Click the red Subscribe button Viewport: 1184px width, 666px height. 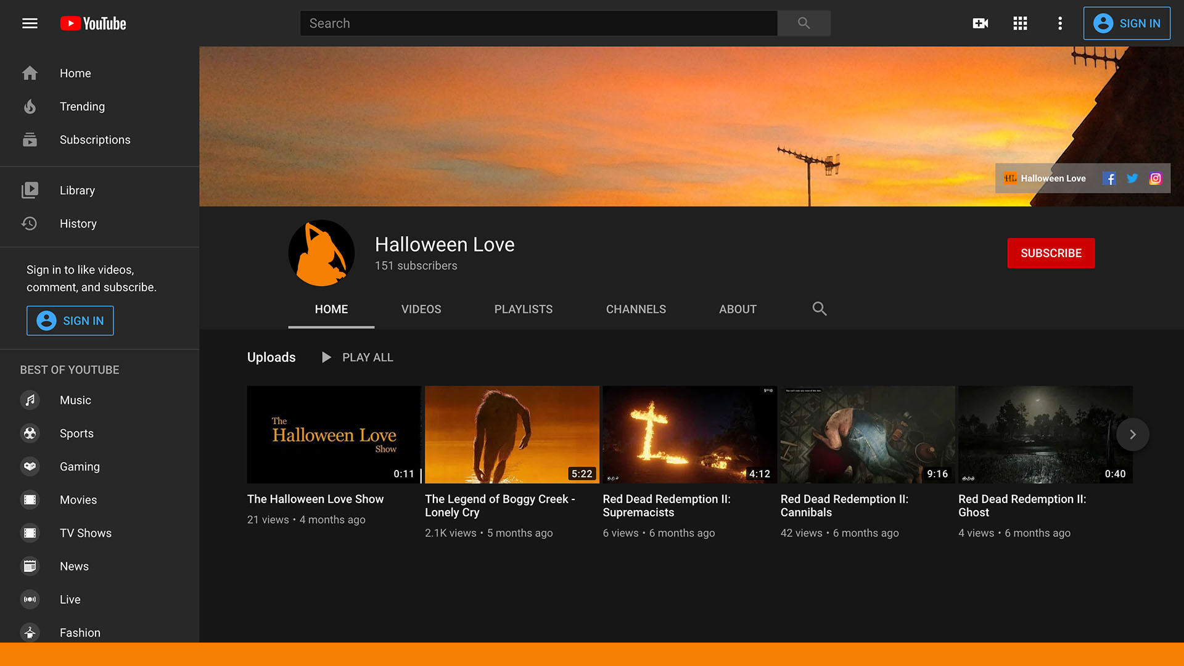1051,253
